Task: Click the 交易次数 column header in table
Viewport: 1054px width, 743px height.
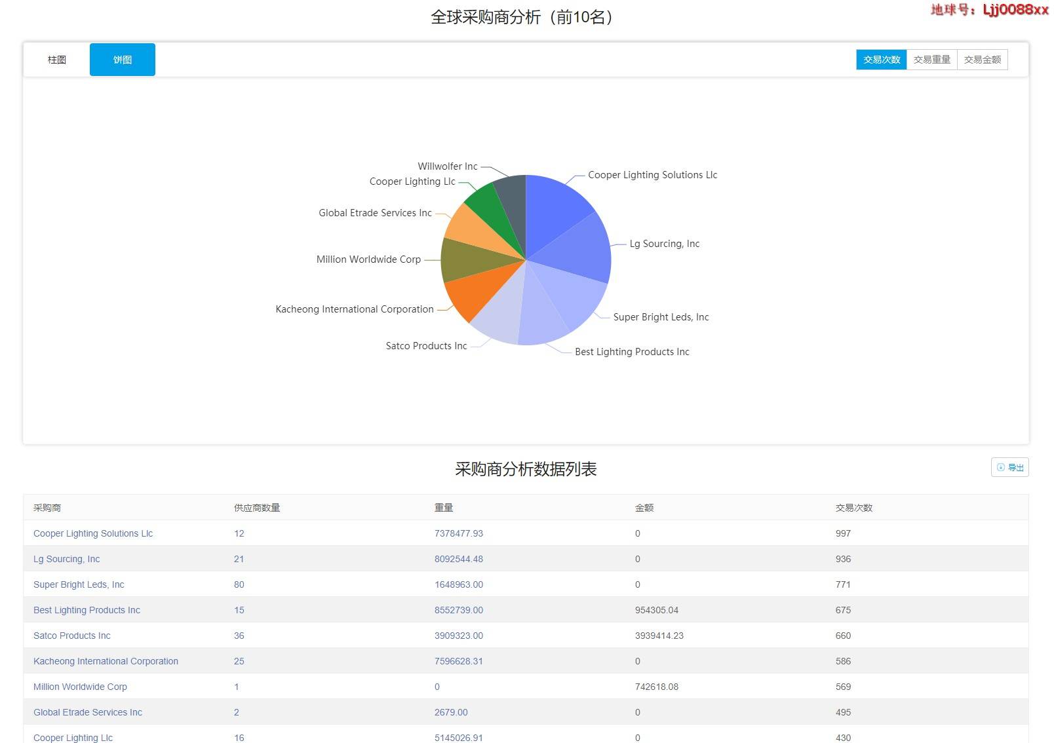Action: pyautogui.click(x=854, y=508)
